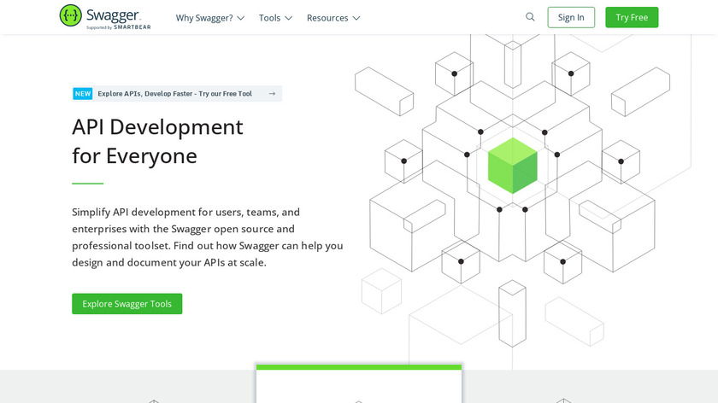Click the arrow on the NEW banner

[x=272, y=94]
